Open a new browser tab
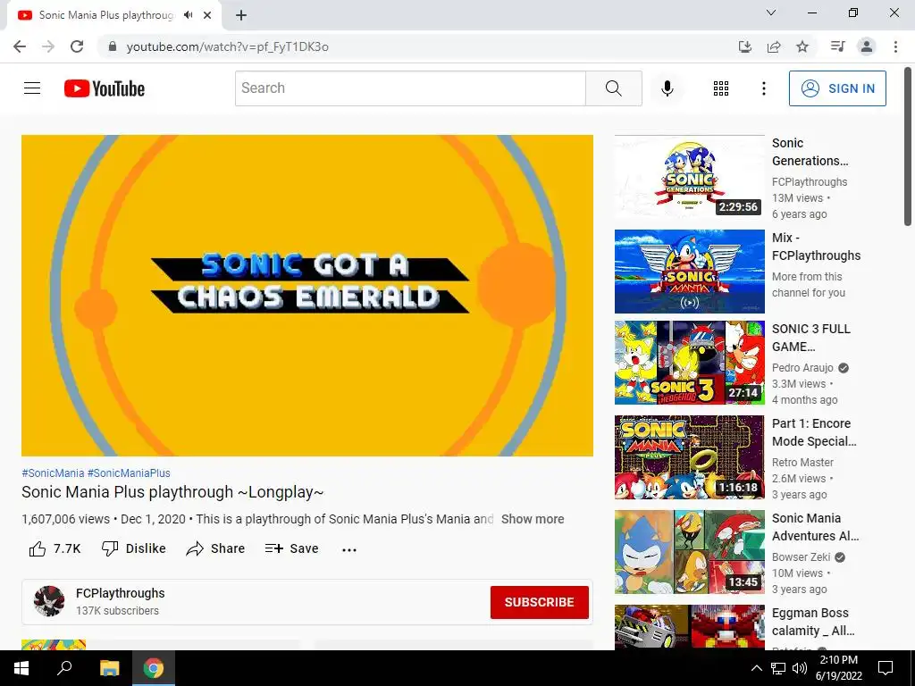Screen dimensions: 915x686 point(241,15)
